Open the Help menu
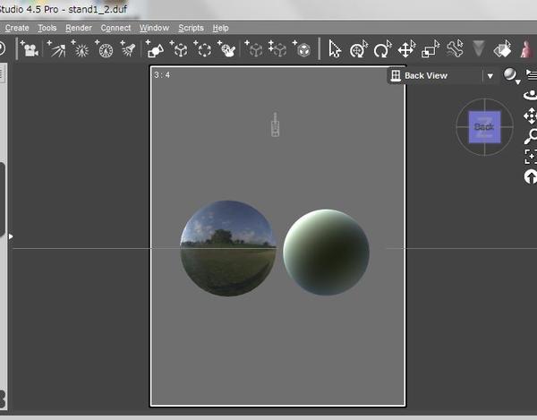 tap(220, 28)
